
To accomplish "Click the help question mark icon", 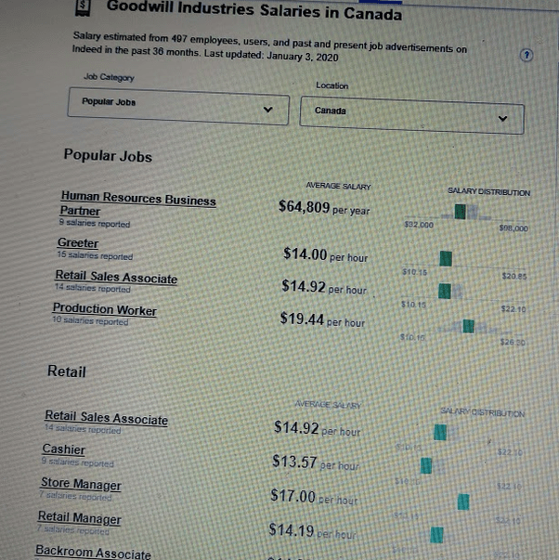I will (x=526, y=56).
